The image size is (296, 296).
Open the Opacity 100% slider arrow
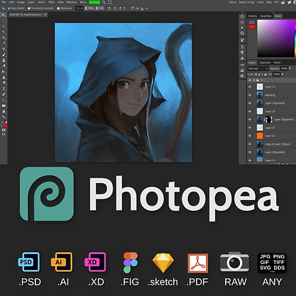tap(290, 68)
